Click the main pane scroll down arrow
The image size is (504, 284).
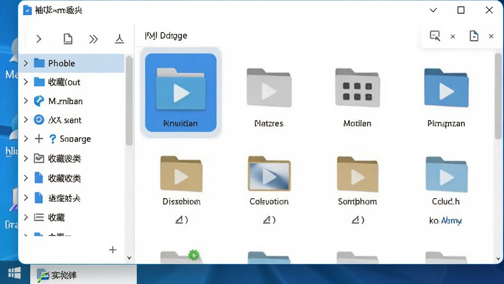point(498,258)
